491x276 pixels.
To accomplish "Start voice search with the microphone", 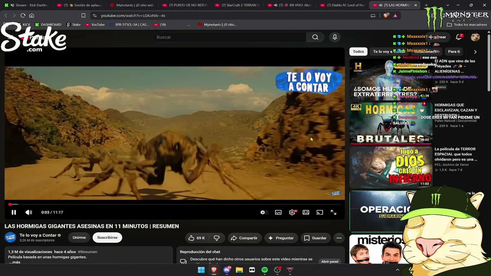I will click(335, 37).
